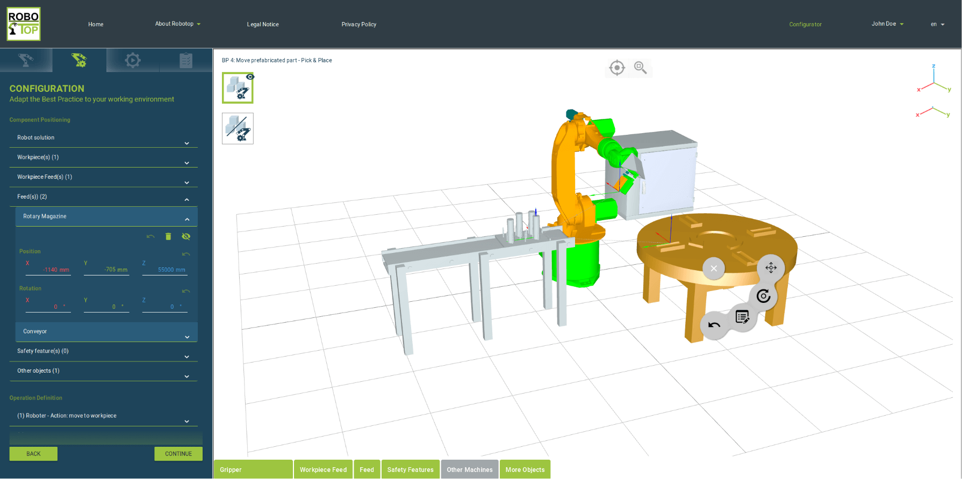Screen dimensions: 962x479
Task: Switch to the Gripper tab
Action: click(x=253, y=469)
